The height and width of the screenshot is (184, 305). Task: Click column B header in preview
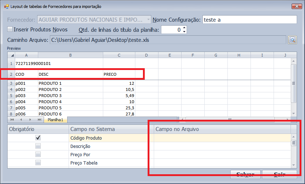pyautogui.click(x=70, y=55)
